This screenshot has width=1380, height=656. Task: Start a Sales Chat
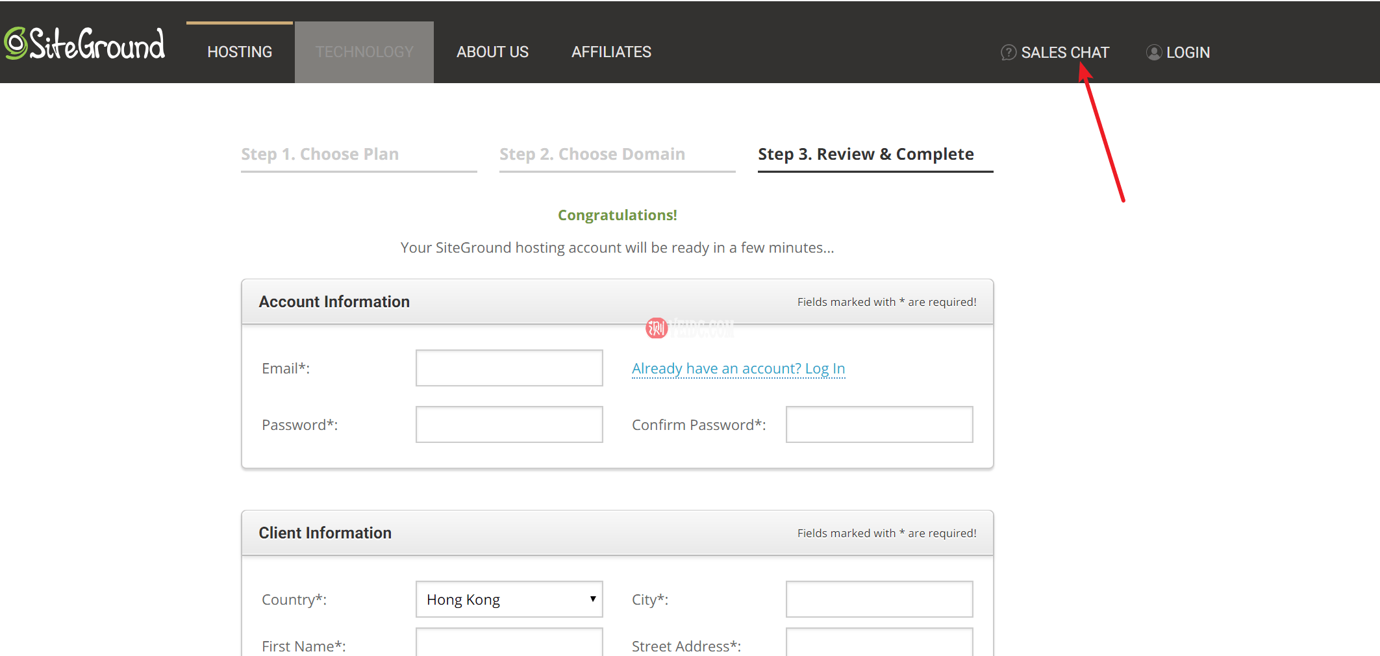pos(1064,53)
